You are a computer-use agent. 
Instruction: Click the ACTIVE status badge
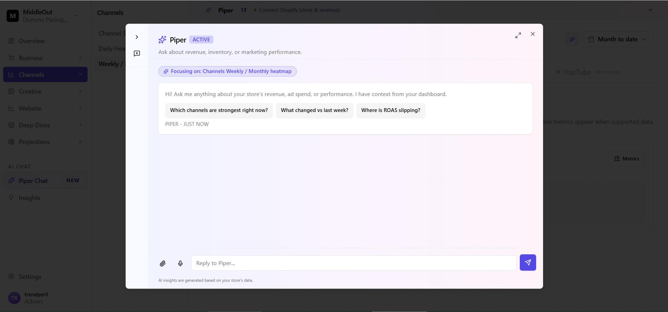(201, 40)
